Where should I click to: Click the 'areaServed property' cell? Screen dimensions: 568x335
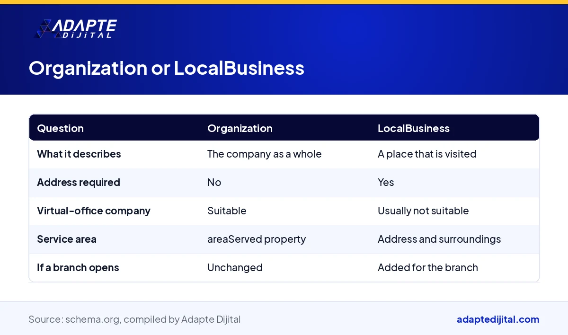(x=257, y=239)
